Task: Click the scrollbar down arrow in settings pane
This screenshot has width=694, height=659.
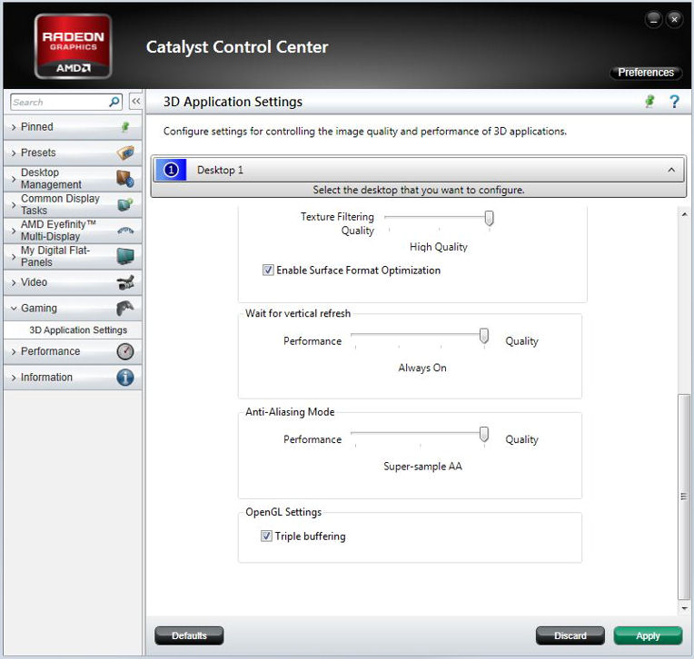Action: [684, 608]
